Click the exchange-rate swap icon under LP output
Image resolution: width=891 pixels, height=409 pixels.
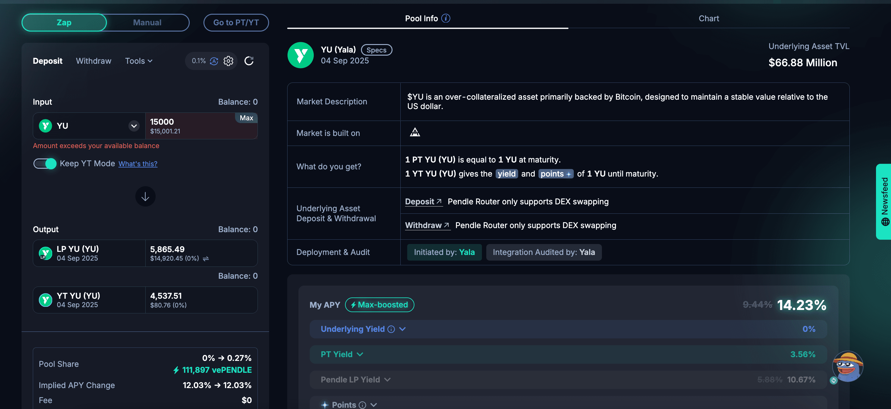point(206,259)
